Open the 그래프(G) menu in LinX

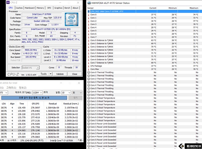click(11, 88)
